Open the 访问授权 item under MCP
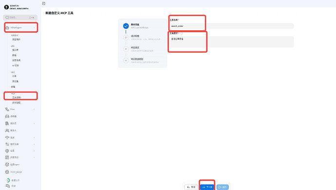The image size is (336, 190). (x=16, y=103)
